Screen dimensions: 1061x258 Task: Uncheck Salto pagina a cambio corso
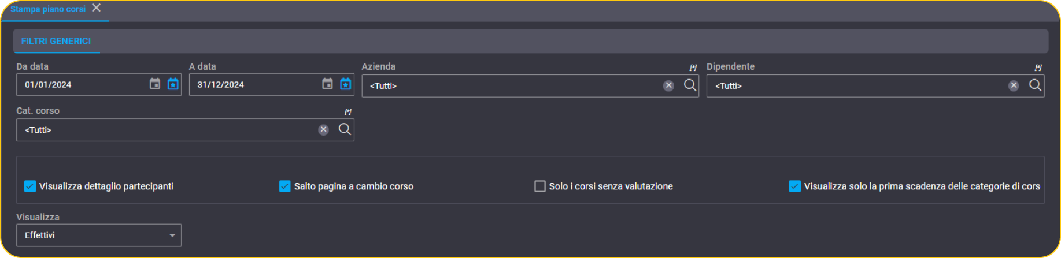[284, 186]
